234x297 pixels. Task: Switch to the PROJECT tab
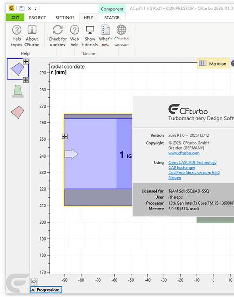38,18
